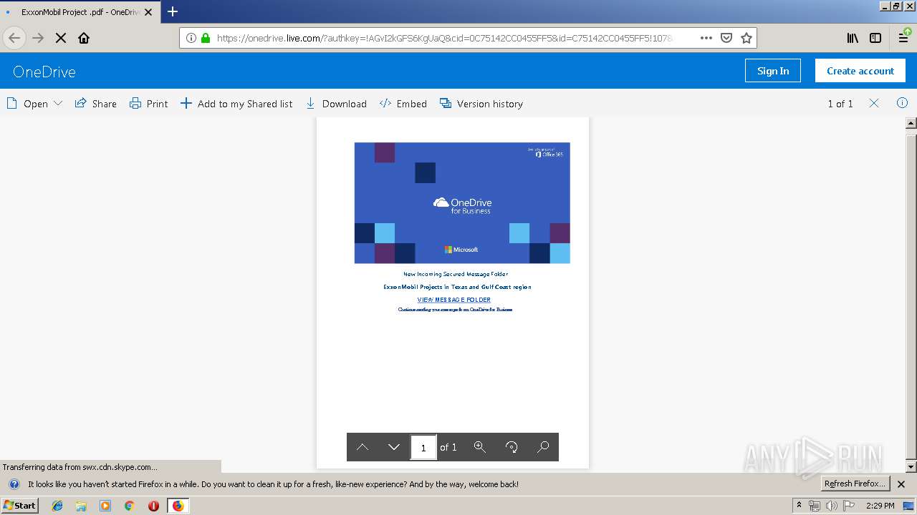Close the OneDrive file preview

pyautogui.click(x=874, y=103)
